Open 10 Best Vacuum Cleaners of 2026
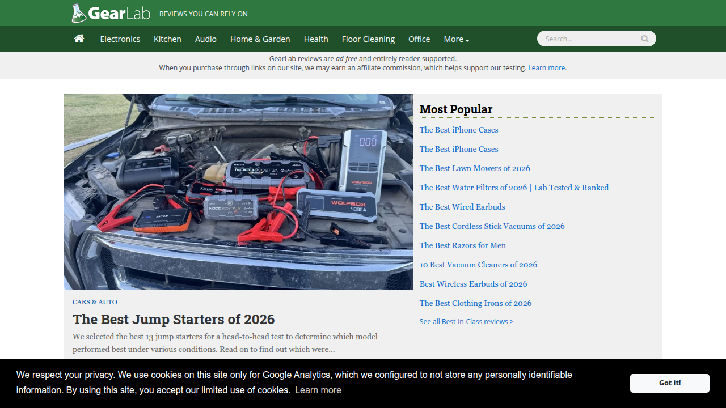Image resolution: width=726 pixels, height=408 pixels. pos(478,265)
